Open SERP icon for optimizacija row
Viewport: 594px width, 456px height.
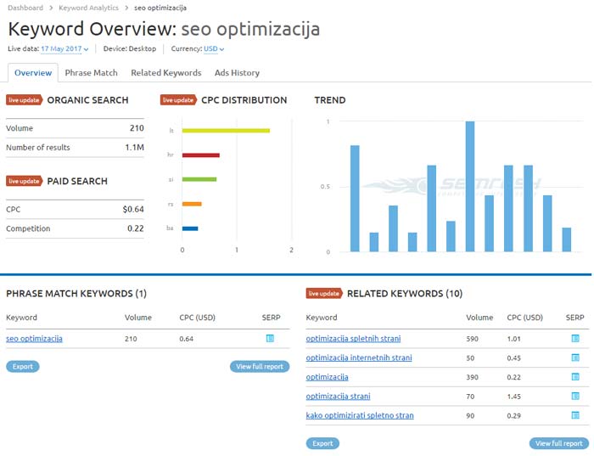[575, 377]
